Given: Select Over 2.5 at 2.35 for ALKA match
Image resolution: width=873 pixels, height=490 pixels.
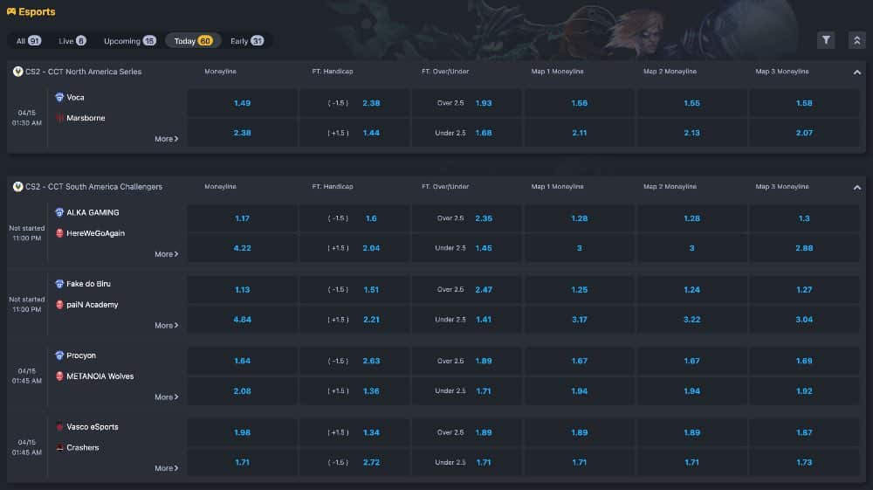Looking at the screenshot, I should click(x=466, y=218).
